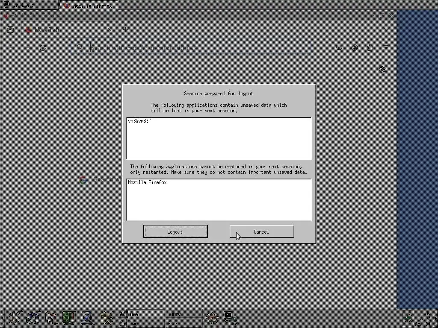Switch to the vm3@vm3 taskbar entry
The image size is (438, 328).
coord(30,5)
